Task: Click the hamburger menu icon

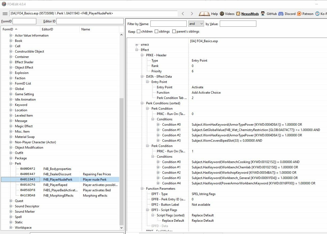Action: click(5, 14)
